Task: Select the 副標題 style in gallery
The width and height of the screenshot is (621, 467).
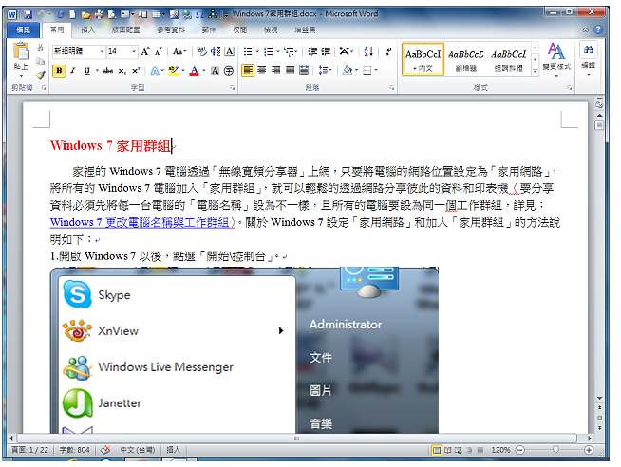Action: [x=465, y=59]
